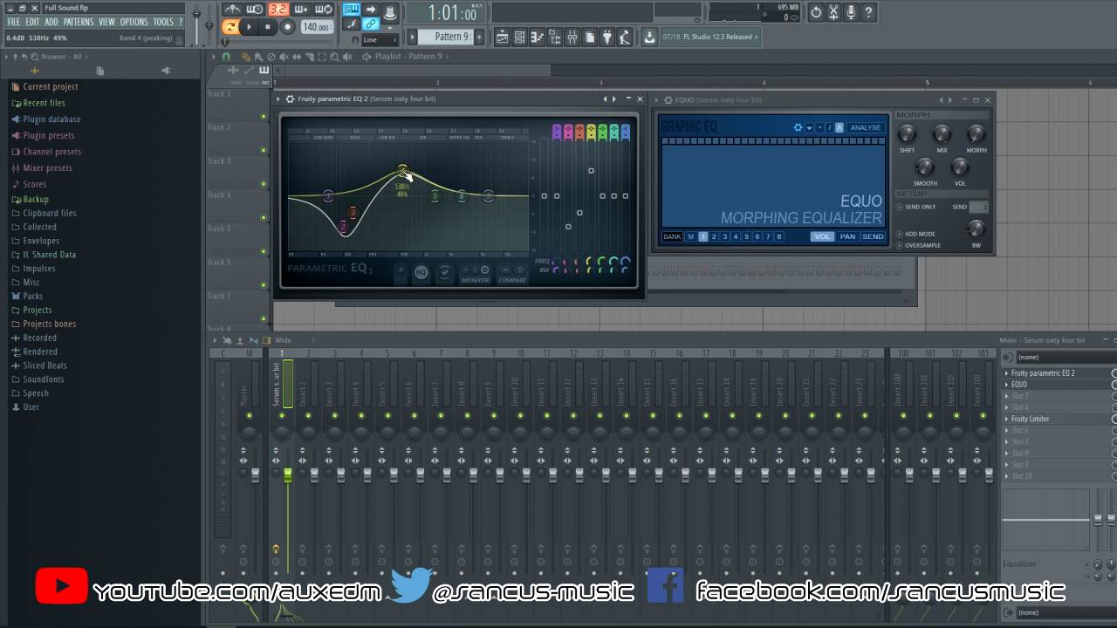This screenshot has width=1117, height=628.
Task: Toggle ADD MODE option in EQUO
Action: (900, 234)
